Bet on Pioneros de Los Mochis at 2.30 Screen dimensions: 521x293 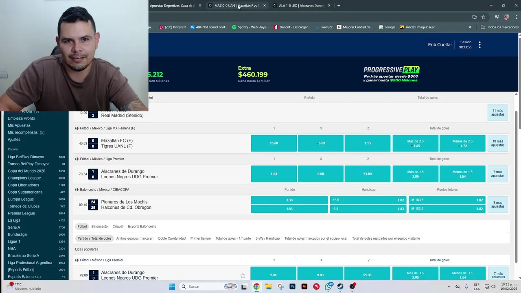tap(289, 200)
